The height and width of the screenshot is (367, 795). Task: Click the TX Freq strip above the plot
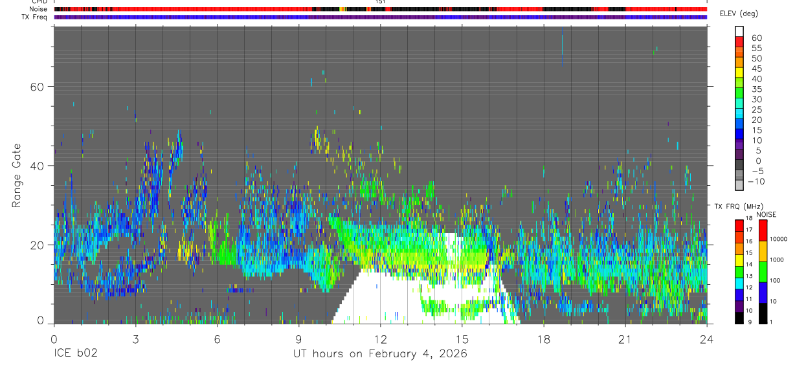pyautogui.click(x=381, y=17)
